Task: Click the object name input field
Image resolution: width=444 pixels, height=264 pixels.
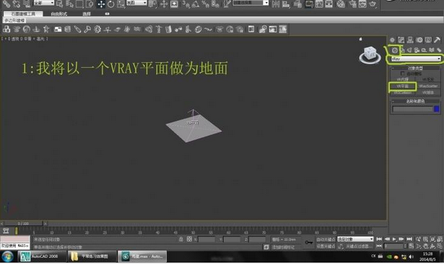Action: (413, 109)
